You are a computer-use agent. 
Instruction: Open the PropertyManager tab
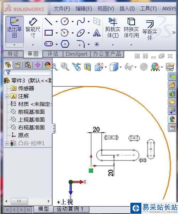tap(18, 65)
